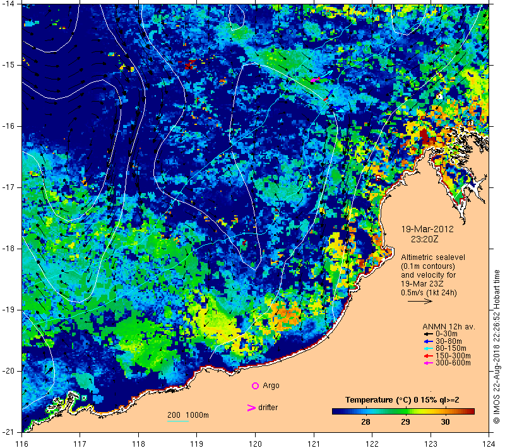The image size is (505, 448).
Task: Click the '300-600m' depth legend text
Action: click(453, 363)
